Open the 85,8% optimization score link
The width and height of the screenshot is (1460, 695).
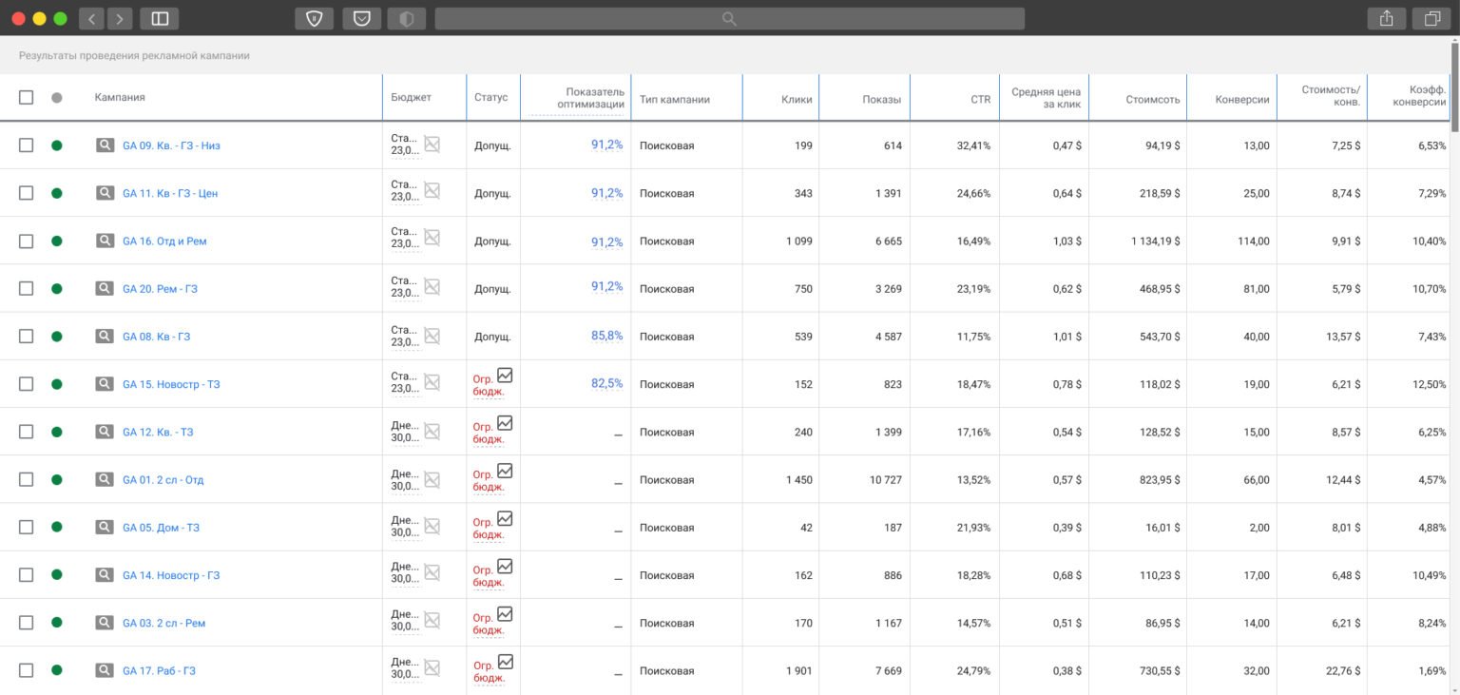[606, 336]
